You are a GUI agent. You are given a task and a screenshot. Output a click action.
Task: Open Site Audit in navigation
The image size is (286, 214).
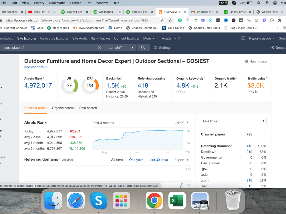80,39
